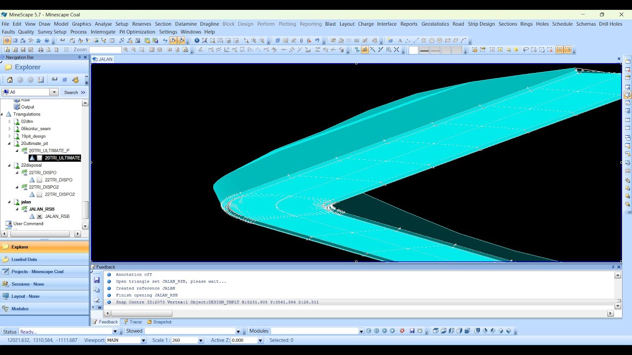Toggle the 22TRI_DISPO2 leaf checkbox
The width and height of the screenshot is (632, 355).
coord(39,194)
